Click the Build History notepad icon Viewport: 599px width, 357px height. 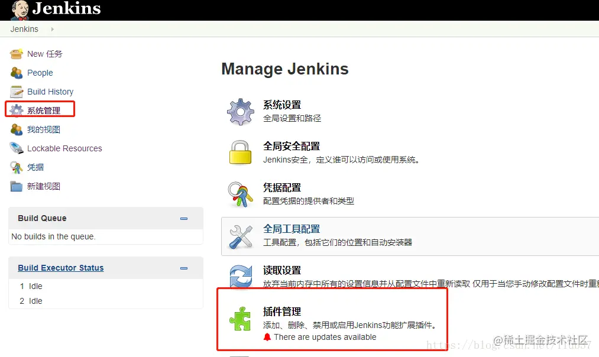(x=17, y=92)
